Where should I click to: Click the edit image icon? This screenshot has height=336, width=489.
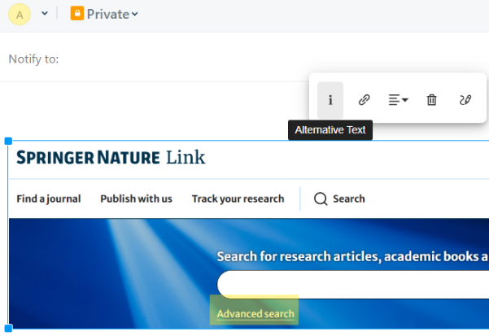(x=465, y=100)
